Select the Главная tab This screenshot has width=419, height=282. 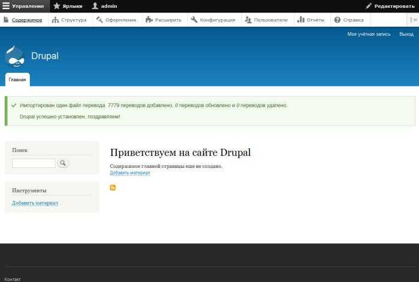pos(17,79)
